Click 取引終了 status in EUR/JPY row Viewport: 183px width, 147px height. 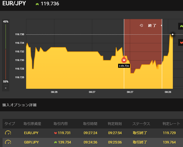(140, 133)
